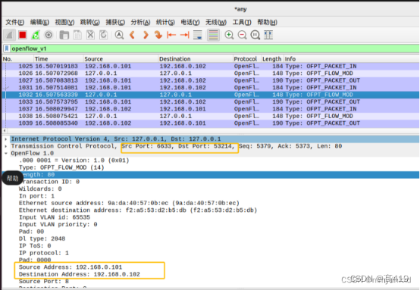The image size is (420, 290).
Task: Sort packets by the Destination column
Action: tap(196, 59)
